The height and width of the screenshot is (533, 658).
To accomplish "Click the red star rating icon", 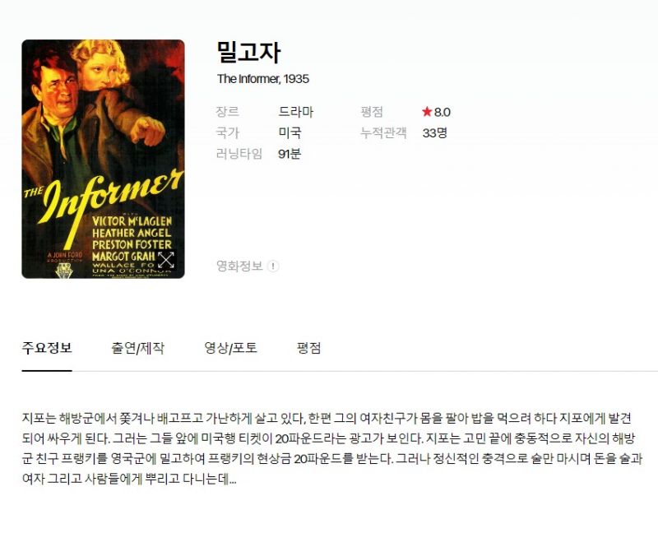I will coord(427,112).
